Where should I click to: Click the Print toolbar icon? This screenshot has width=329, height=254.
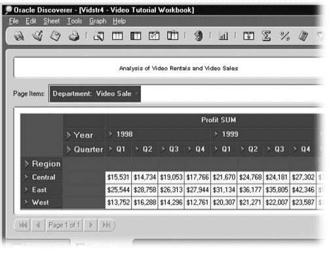pos(74,36)
